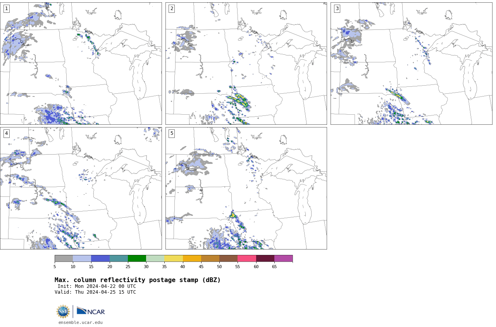
Task: Select the blue 15-20 dBZ swatch
Action: (100, 258)
